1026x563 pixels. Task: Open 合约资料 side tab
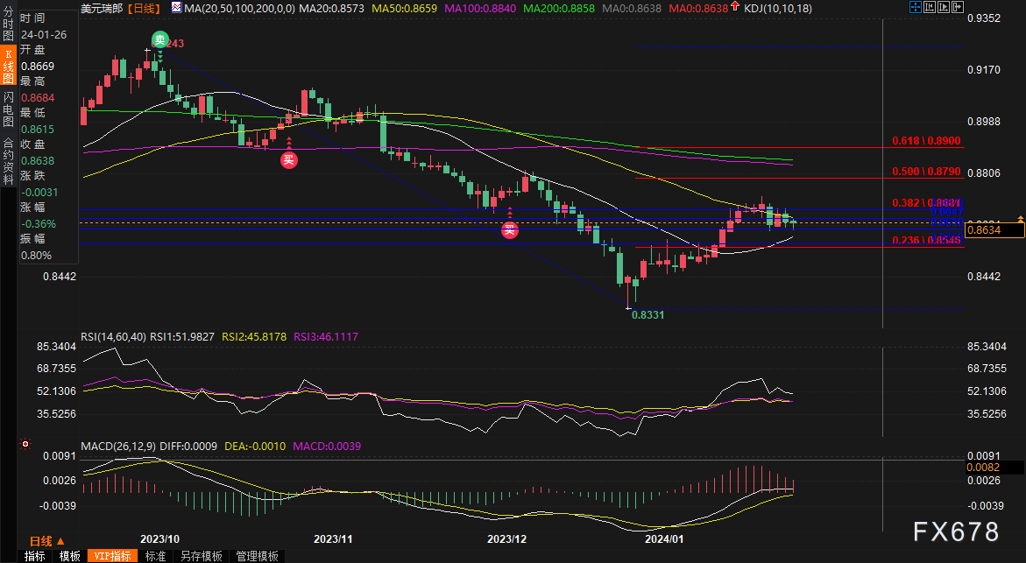[8, 154]
